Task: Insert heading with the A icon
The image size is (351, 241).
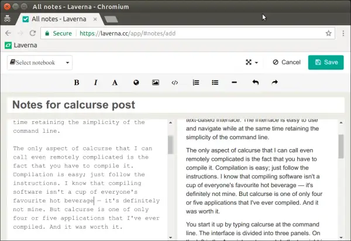Action: click(115, 82)
